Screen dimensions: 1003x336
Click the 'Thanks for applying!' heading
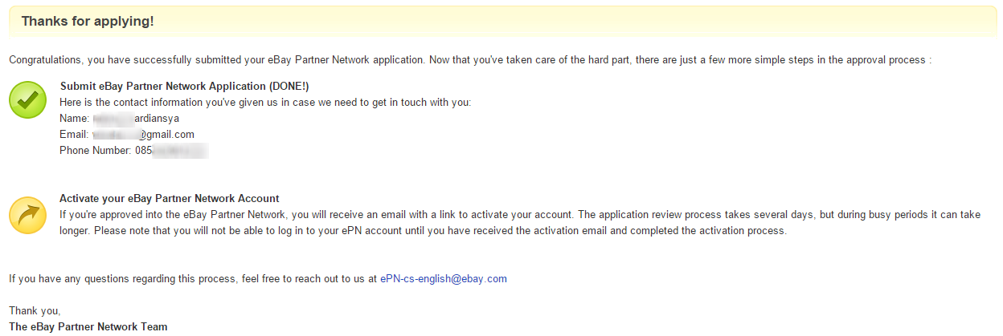click(88, 22)
